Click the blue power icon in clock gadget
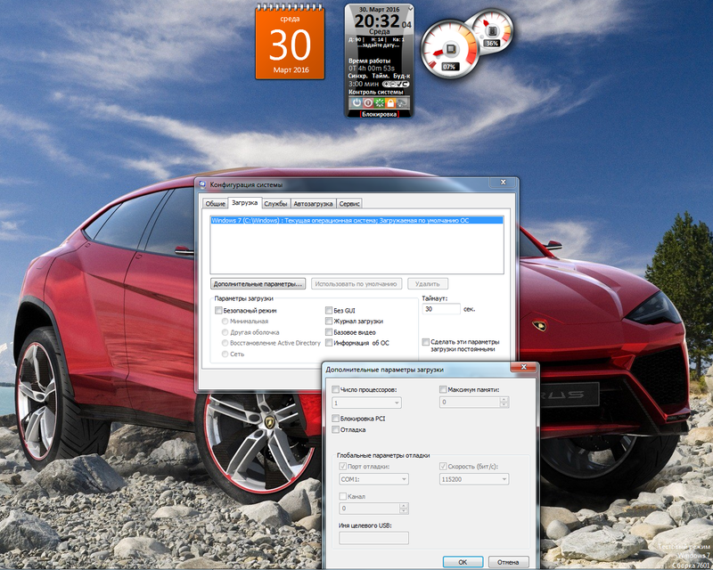Image resolution: width=713 pixels, height=570 pixels. tap(356, 103)
